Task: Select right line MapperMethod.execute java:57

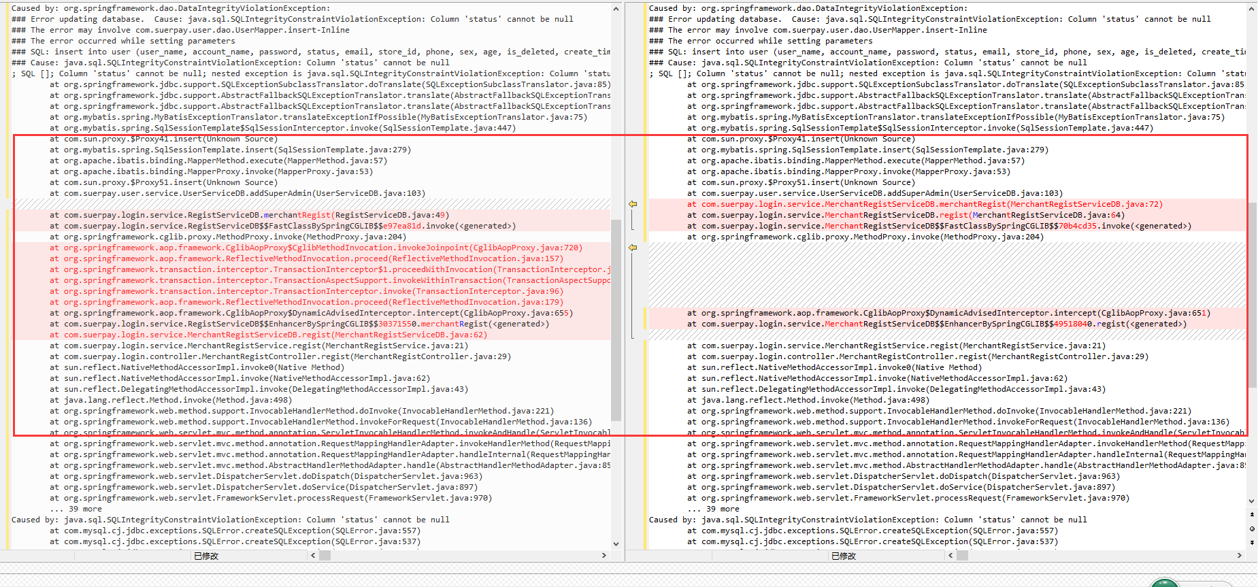Action: [855, 161]
